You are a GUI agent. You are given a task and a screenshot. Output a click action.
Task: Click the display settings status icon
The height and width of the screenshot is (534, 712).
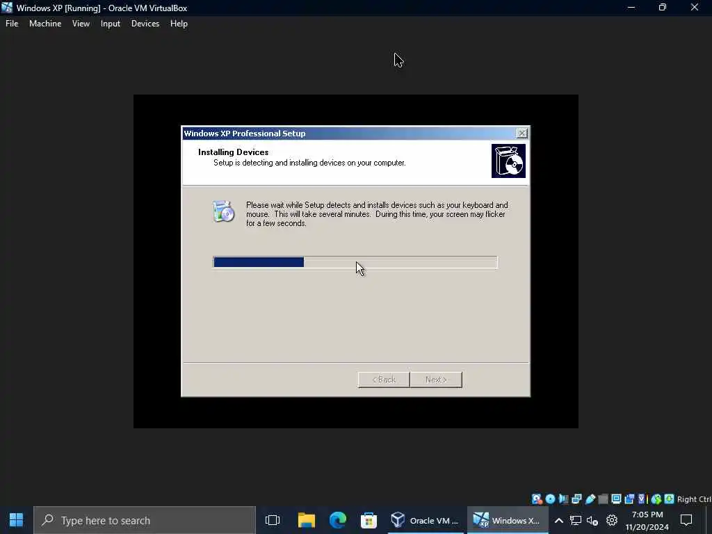(616, 499)
